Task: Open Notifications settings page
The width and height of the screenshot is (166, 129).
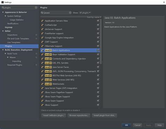Action: tap(13, 23)
